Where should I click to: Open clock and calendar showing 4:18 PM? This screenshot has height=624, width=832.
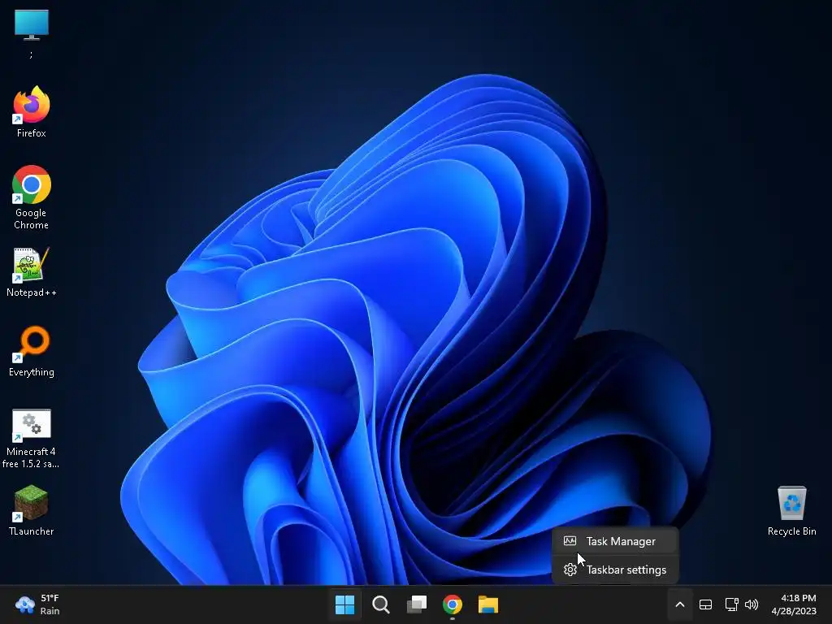click(x=794, y=604)
